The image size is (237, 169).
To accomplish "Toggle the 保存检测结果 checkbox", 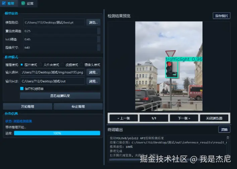I will pos(22,89).
